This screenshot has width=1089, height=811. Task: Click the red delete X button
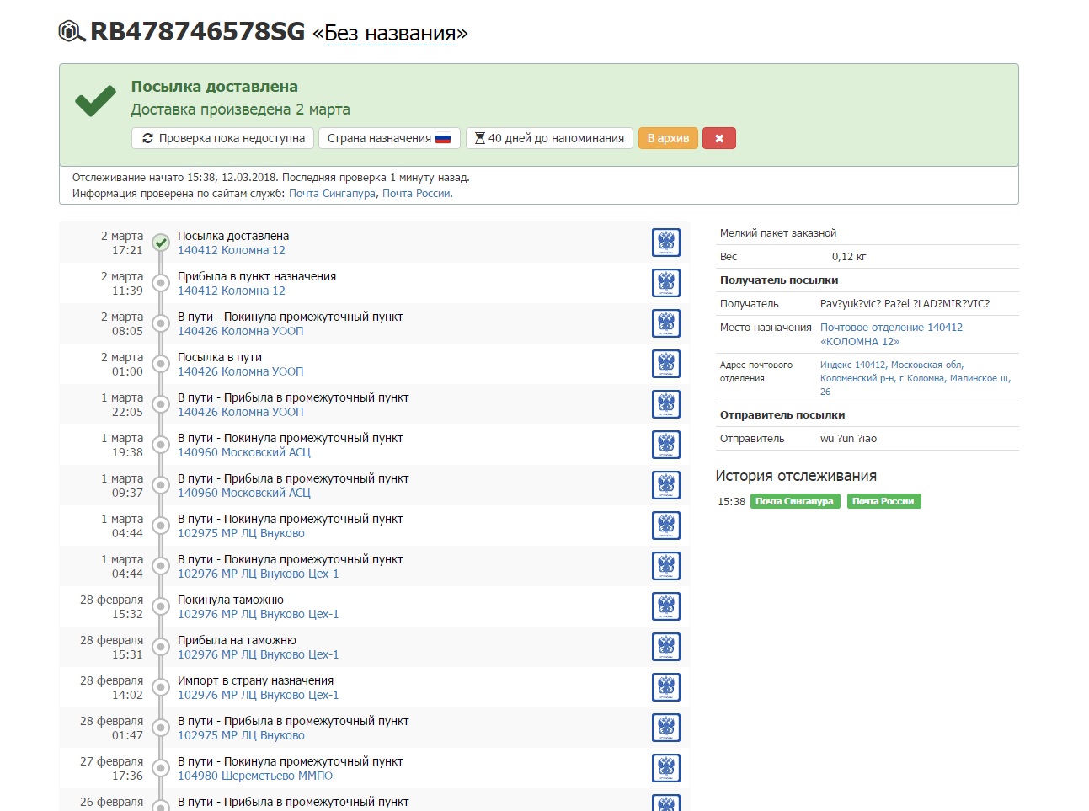719,138
